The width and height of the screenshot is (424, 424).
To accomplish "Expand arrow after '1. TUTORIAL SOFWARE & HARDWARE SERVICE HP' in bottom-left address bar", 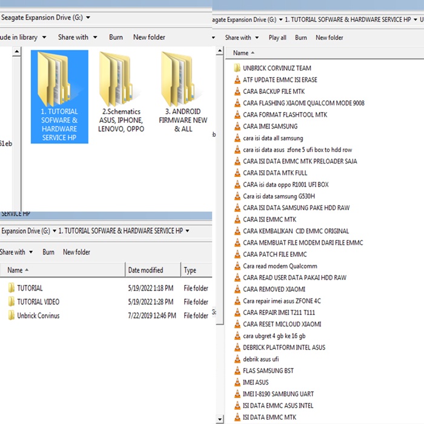I will click(187, 231).
